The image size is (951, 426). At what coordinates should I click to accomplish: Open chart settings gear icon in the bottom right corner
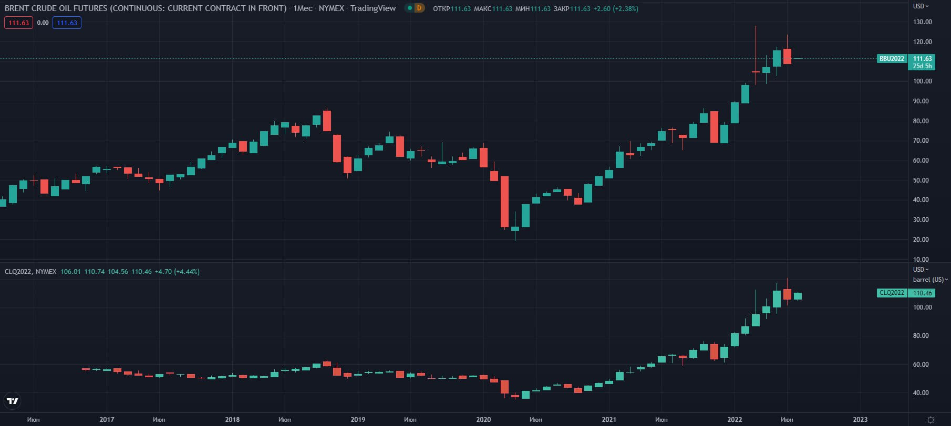931,420
